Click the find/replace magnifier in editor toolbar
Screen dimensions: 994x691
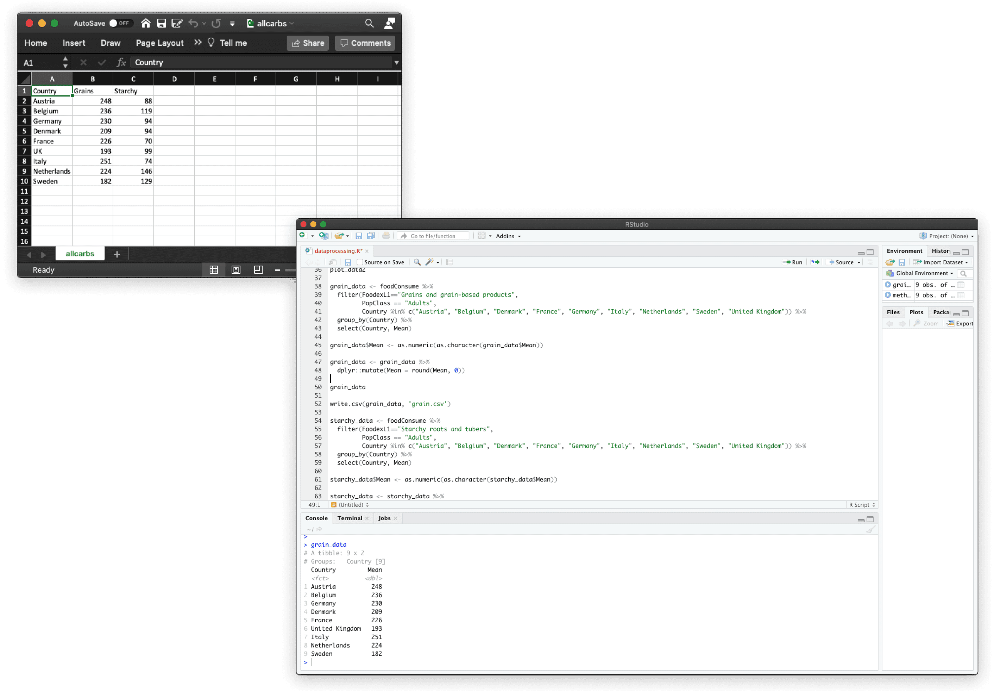(x=417, y=262)
